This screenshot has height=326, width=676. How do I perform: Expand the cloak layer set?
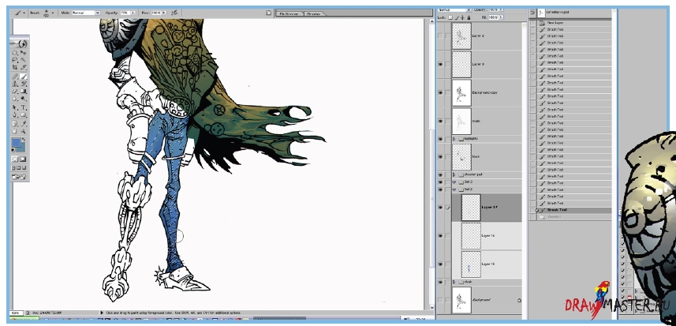click(454, 282)
